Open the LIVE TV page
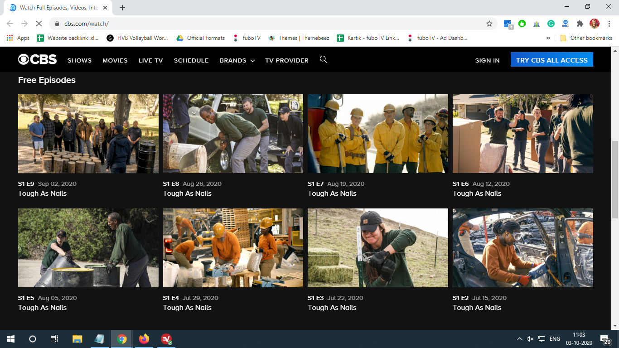This screenshot has height=348, width=619. [x=150, y=60]
